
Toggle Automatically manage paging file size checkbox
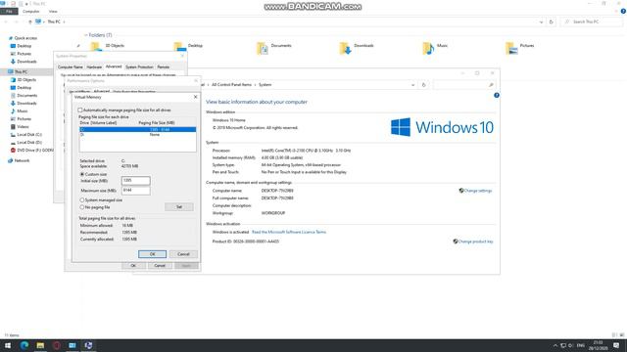pos(80,110)
